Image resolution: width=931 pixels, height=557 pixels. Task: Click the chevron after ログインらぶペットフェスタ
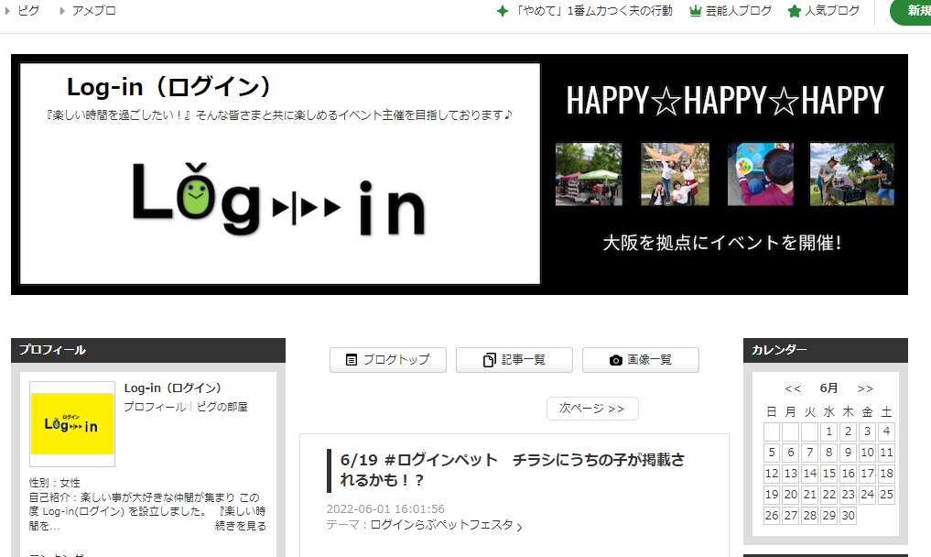(x=520, y=527)
